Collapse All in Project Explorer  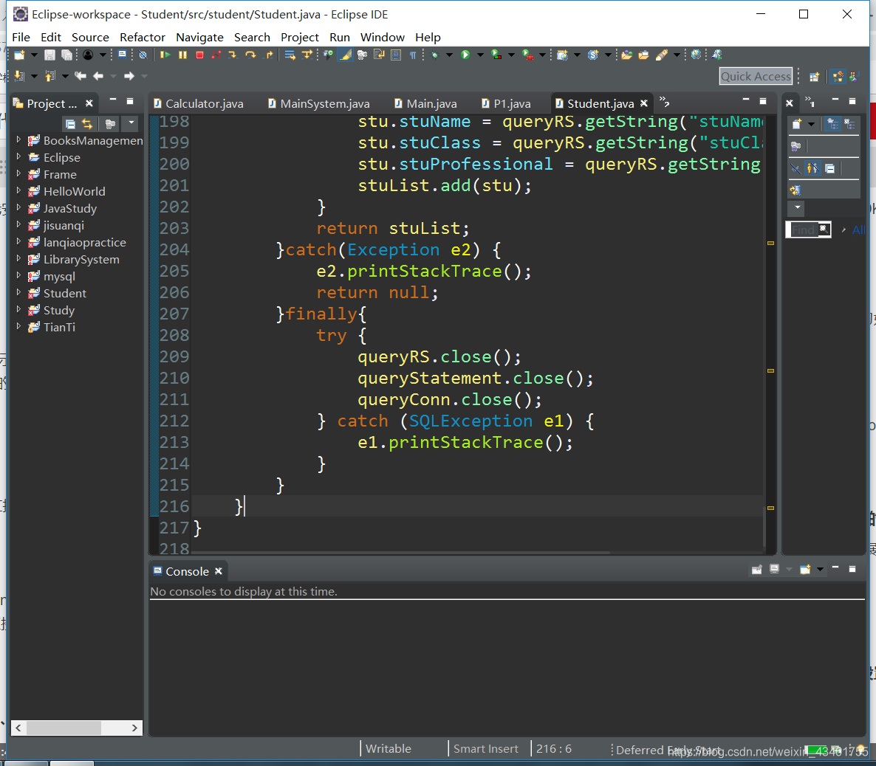pyautogui.click(x=70, y=123)
